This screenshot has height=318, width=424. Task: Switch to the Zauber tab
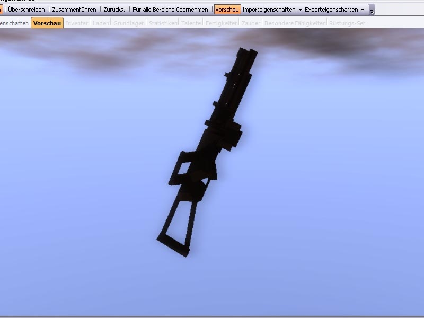(250, 23)
